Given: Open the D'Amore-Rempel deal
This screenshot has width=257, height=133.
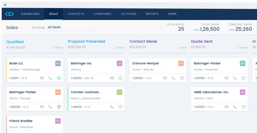Looking at the screenshot, I should coord(146,64).
